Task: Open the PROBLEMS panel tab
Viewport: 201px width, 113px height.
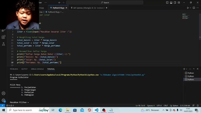Action: [14, 69]
